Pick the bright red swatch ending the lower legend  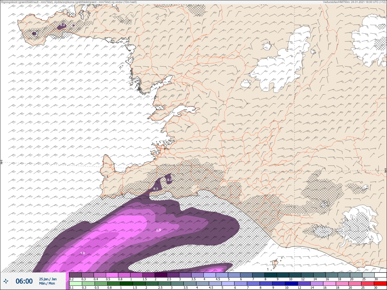tap(380, 284)
